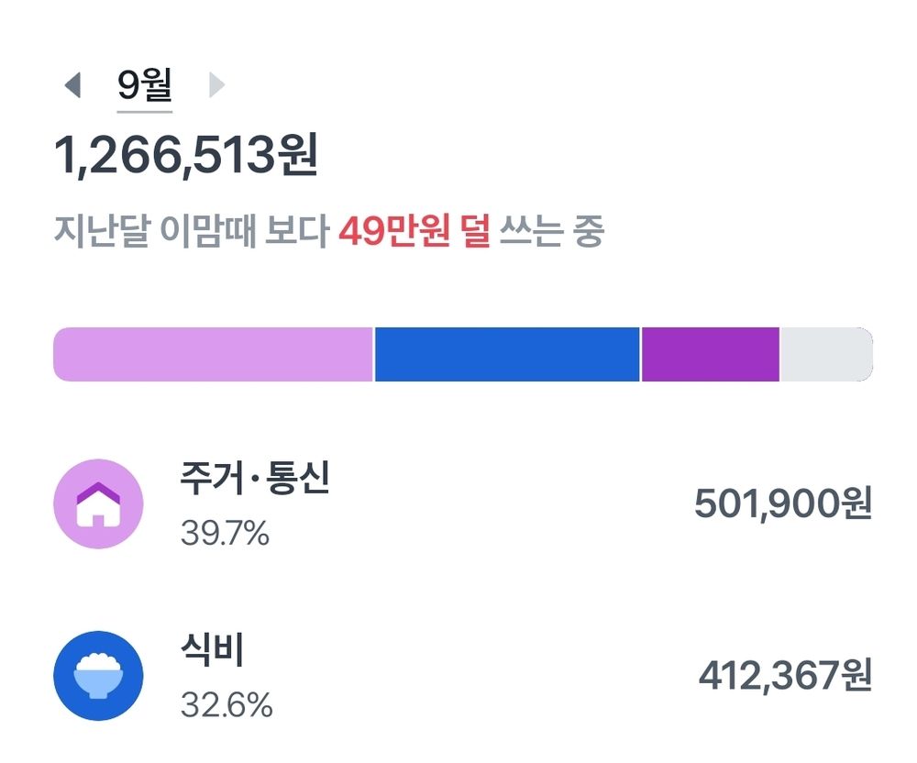
Task: Select the 9월 month label
Action: coord(145,86)
